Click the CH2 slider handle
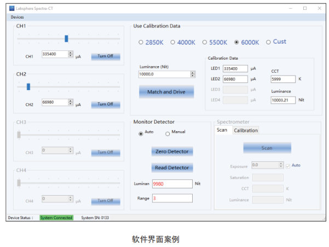 (28, 86)
